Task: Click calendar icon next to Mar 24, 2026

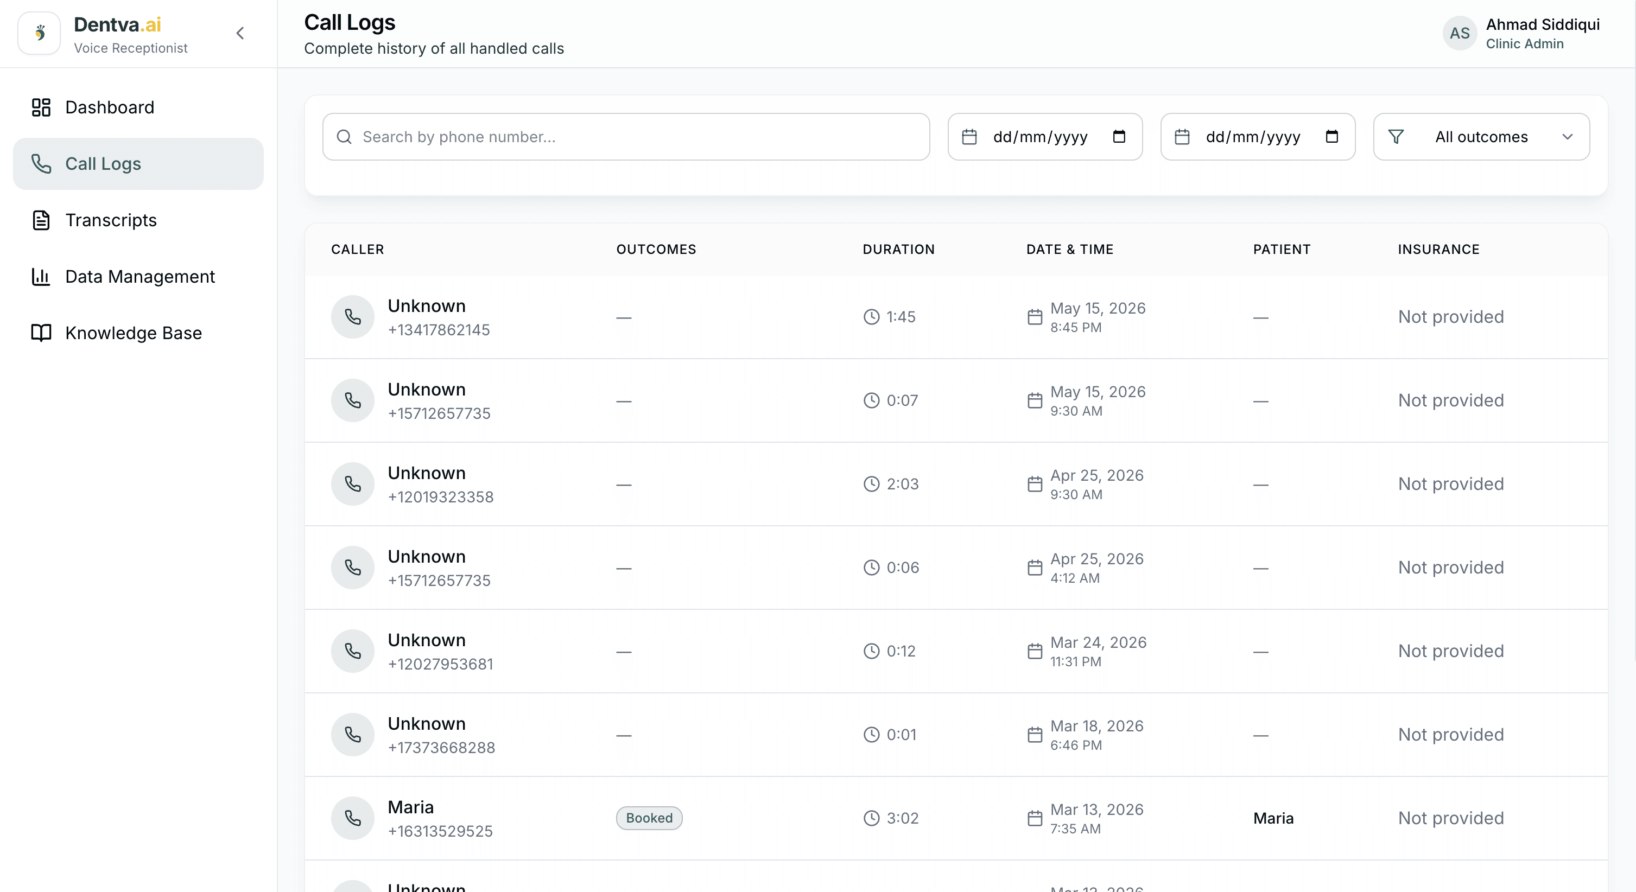Action: point(1035,652)
